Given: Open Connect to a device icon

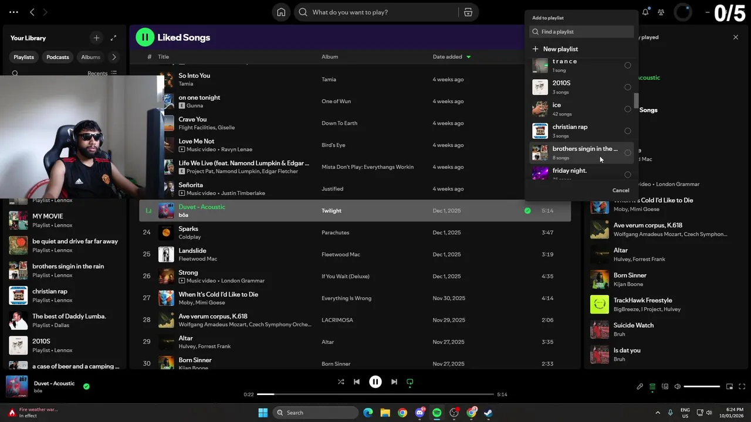Looking at the screenshot, I should coord(665,386).
